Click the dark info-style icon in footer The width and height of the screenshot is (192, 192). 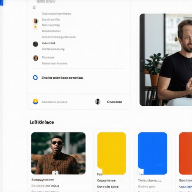(x=97, y=102)
